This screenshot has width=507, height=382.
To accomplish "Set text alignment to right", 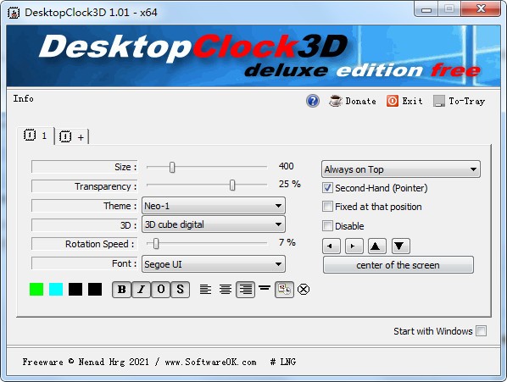I will pos(245,290).
